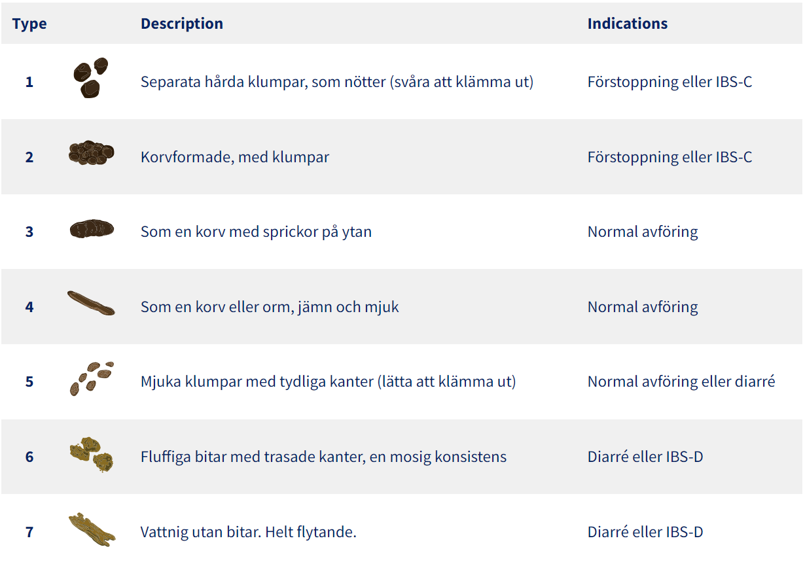This screenshot has height=566, width=803.
Task: Click the Description column header
Action: click(182, 24)
